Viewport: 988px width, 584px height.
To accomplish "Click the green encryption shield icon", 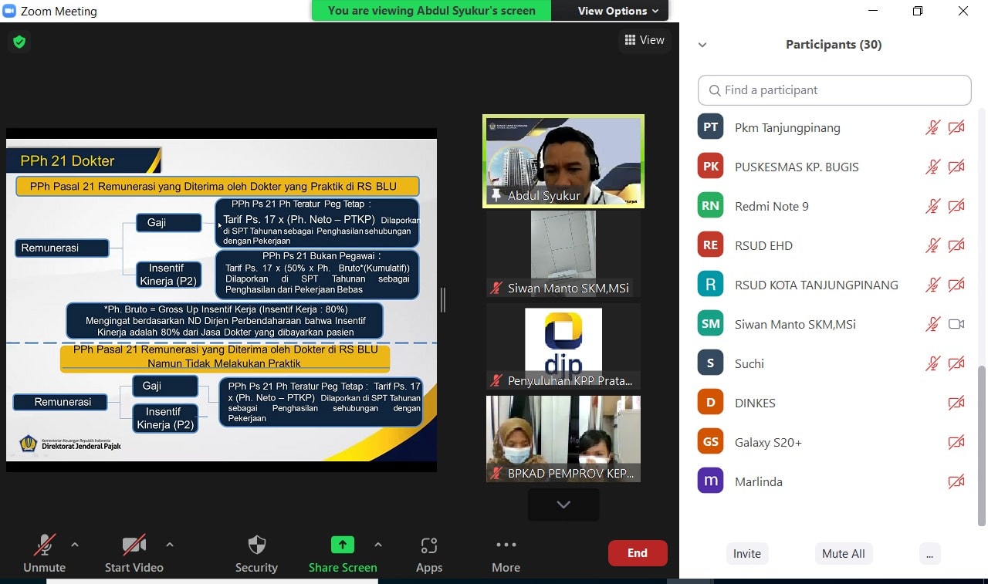I will [19, 42].
